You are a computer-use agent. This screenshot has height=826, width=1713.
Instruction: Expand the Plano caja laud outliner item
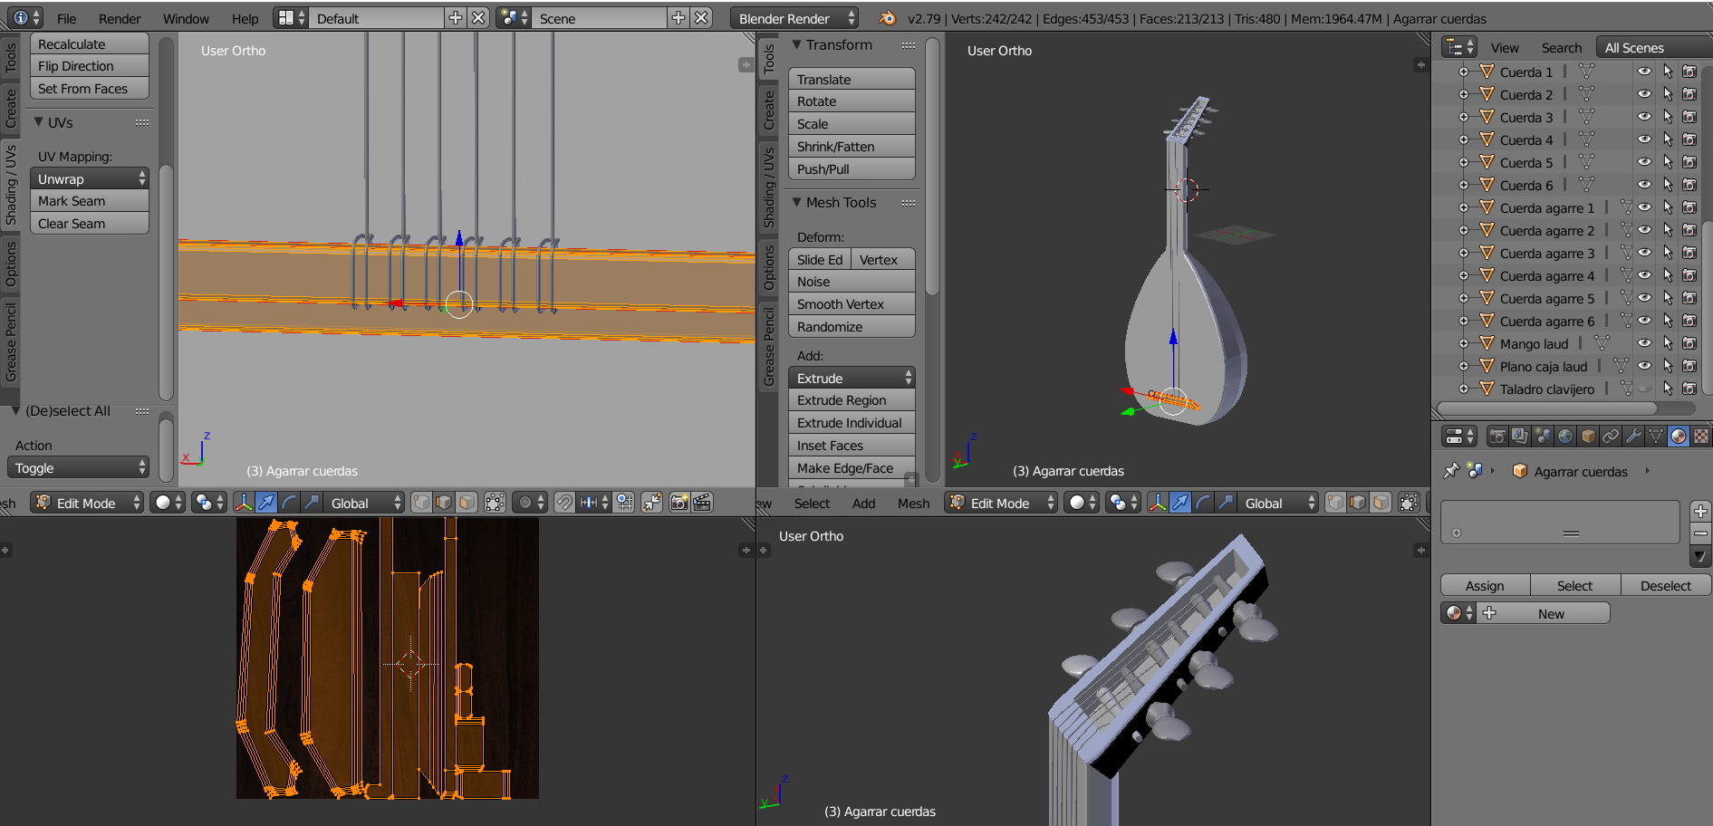click(x=1463, y=366)
